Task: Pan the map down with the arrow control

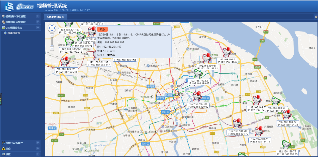Action: pos(52,30)
